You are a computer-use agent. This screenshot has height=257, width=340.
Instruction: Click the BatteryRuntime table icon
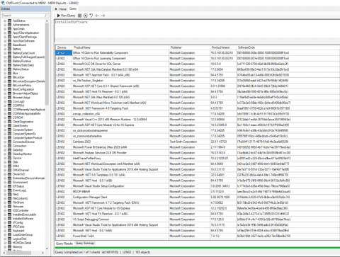9,61
